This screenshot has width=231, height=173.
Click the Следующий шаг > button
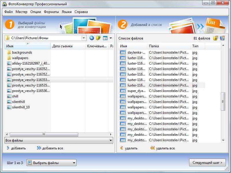tap(207, 163)
